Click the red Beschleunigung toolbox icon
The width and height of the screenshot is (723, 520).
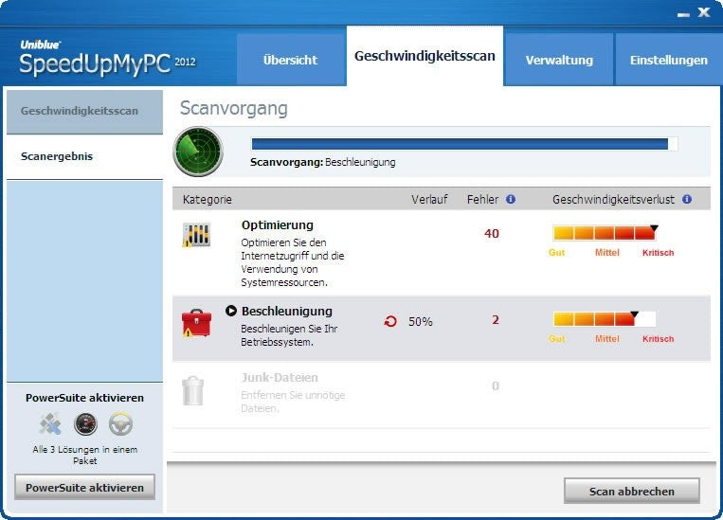tap(197, 323)
